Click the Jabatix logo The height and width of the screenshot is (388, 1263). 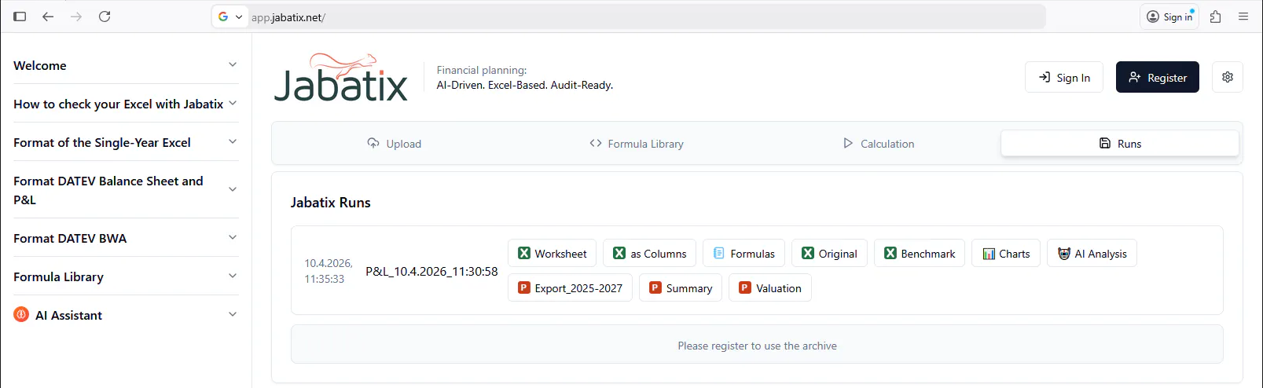(341, 78)
